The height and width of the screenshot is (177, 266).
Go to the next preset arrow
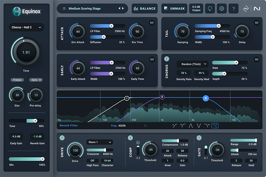123,9
